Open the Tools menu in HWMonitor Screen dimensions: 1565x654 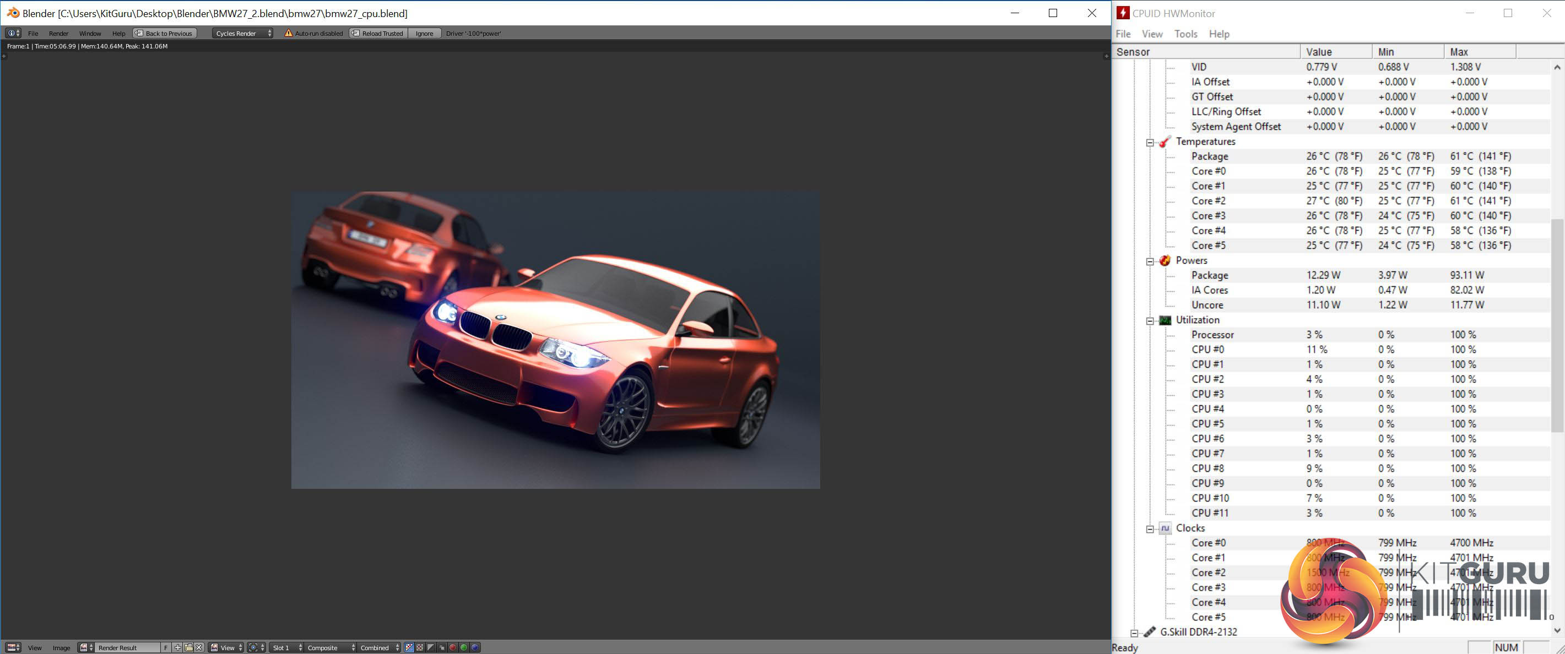click(x=1185, y=34)
